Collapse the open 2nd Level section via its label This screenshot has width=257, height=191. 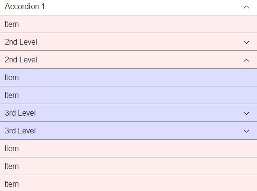coord(21,60)
